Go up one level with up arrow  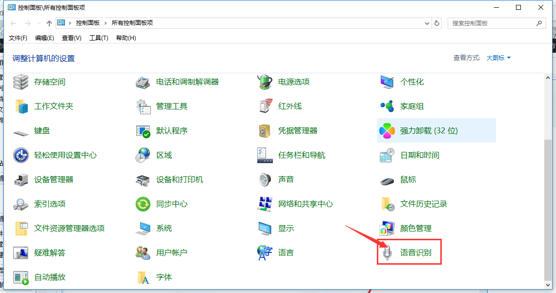pyautogui.click(x=49, y=23)
